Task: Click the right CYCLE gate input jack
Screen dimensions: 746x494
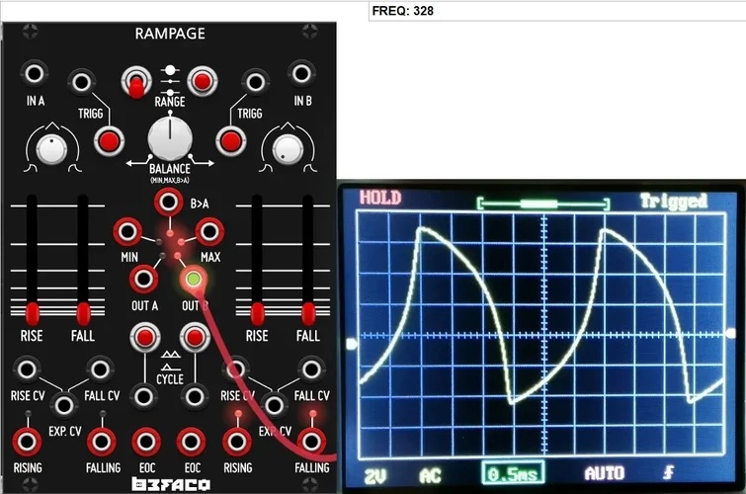Action: point(195,396)
